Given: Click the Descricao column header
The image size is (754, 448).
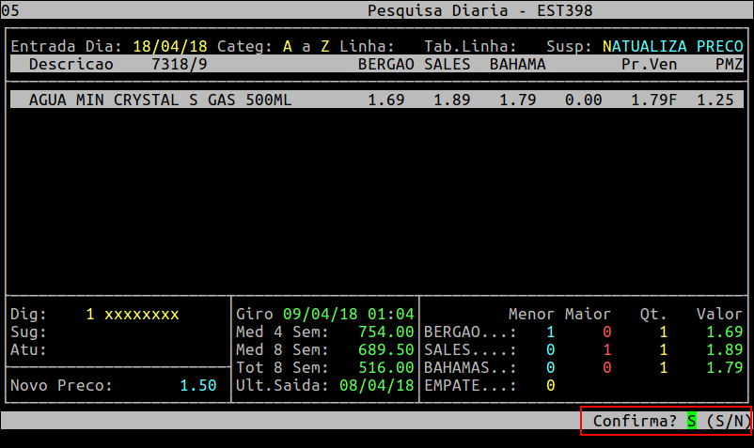Looking at the screenshot, I should pyautogui.click(x=71, y=64).
